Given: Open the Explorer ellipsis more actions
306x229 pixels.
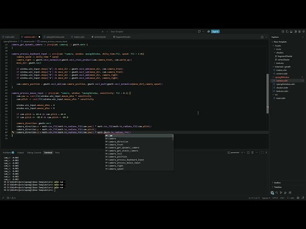Looking at the screenshot, I should (x=303, y=37).
